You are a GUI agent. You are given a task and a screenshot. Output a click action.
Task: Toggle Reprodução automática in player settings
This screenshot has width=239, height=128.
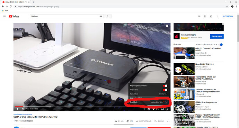pos(165,86)
